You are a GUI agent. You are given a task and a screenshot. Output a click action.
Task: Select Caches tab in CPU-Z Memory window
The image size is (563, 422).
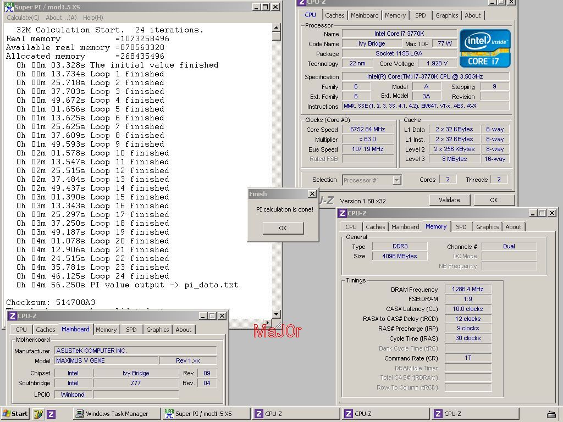click(375, 227)
